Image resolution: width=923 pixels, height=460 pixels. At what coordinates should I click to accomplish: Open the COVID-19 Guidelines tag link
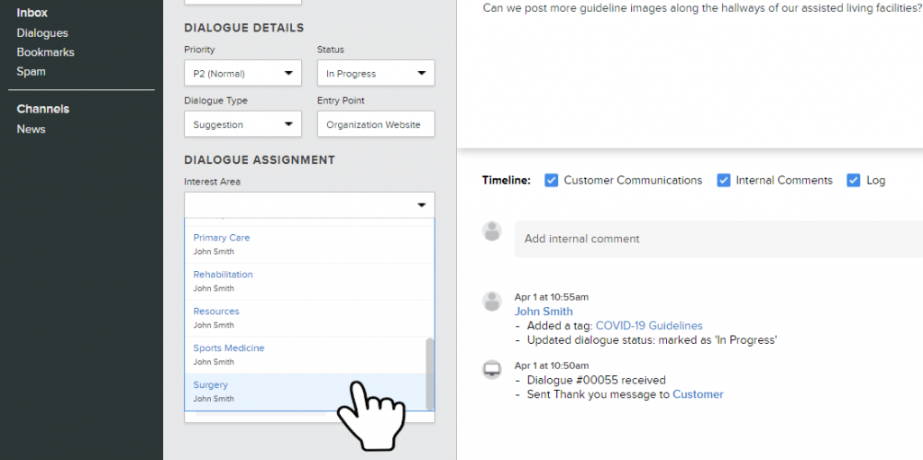click(649, 326)
